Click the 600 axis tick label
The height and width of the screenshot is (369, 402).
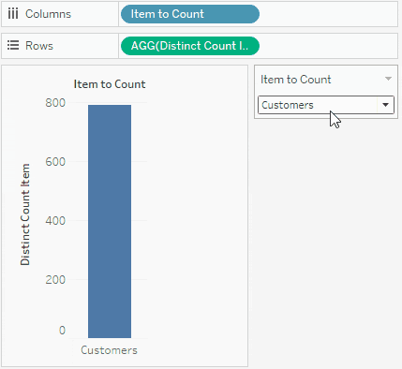click(x=55, y=162)
